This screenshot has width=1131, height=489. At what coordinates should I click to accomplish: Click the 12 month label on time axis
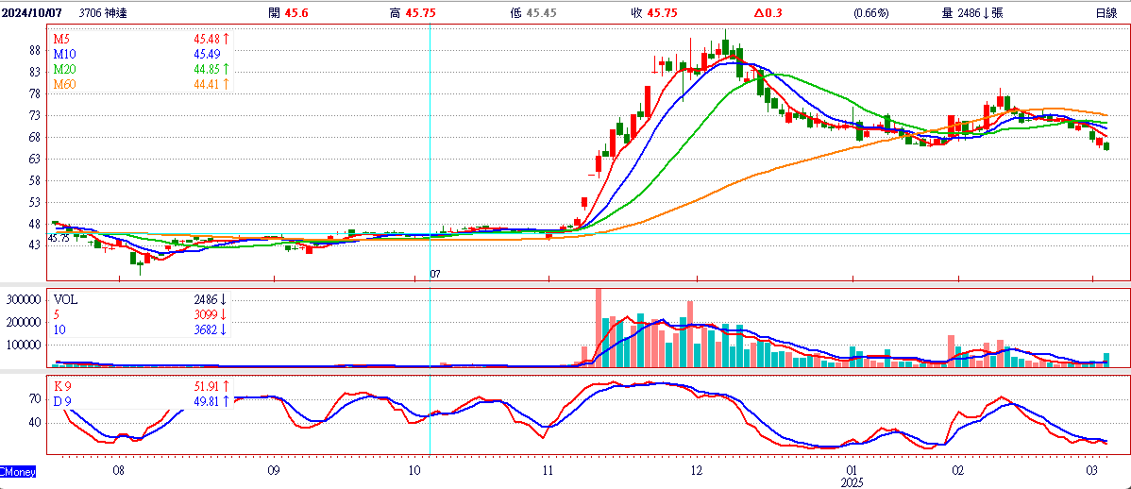click(696, 470)
